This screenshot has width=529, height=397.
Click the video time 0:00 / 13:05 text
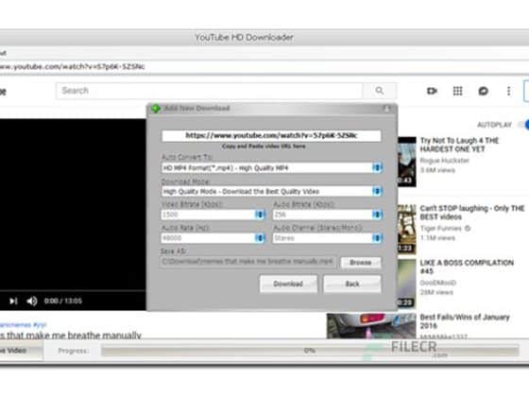click(62, 301)
